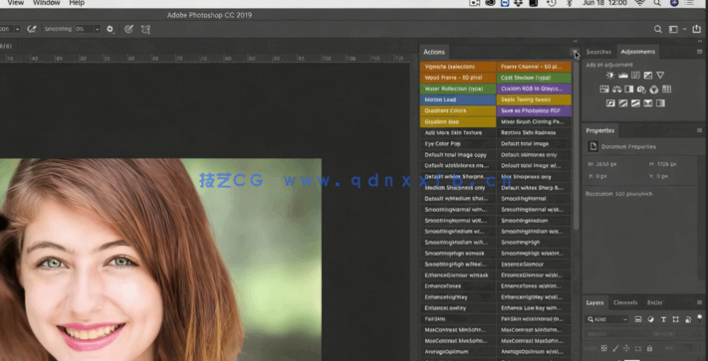708x361 pixels.
Task: Run the EnhanceGlamour action
Action: 534,265
